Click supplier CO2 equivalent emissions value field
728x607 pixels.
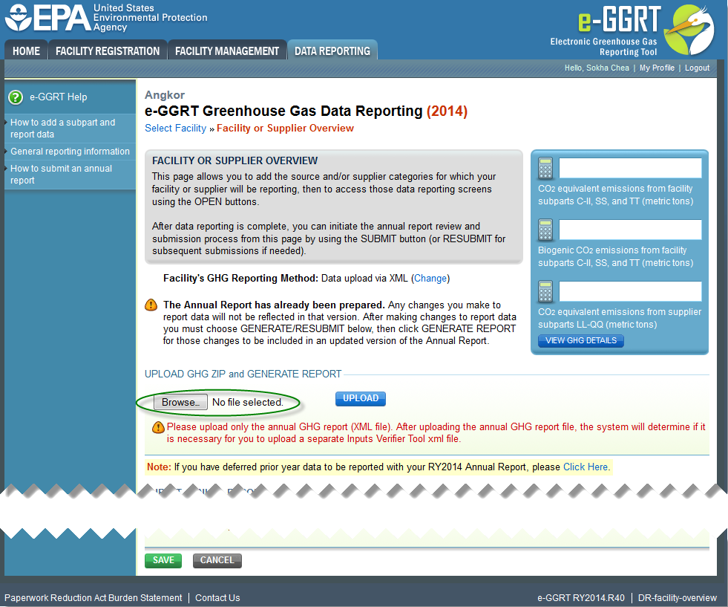[630, 291]
